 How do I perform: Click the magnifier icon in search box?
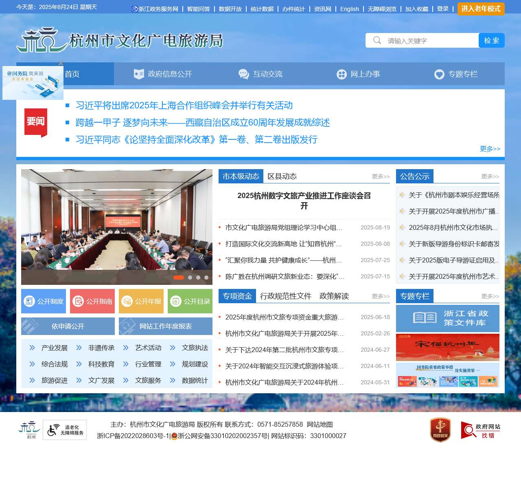pos(377,40)
